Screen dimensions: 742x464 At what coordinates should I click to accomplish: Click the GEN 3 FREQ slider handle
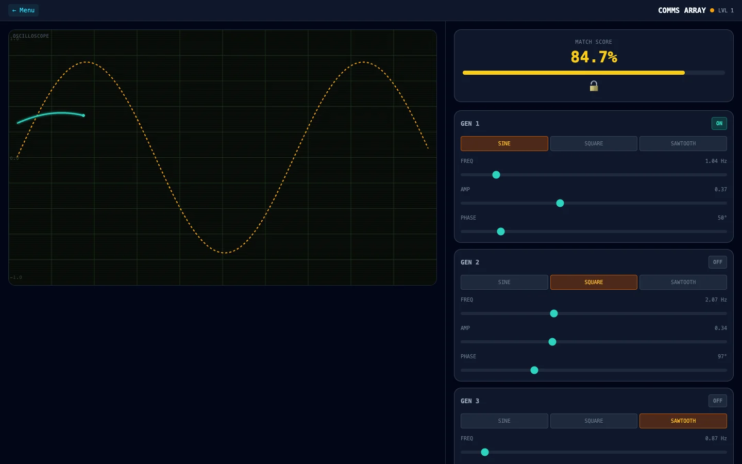pyautogui.click(x=485, y=452)
